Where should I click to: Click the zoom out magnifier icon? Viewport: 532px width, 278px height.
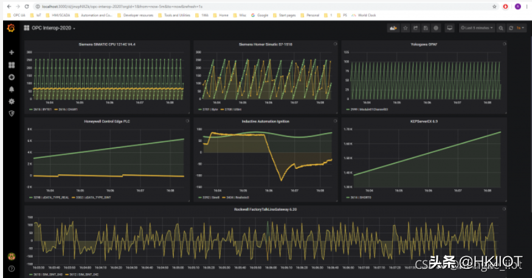point(501,28)
